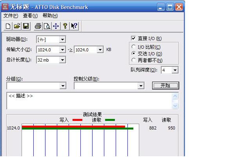
Task: Choose the 两者都不 radio option
Action: click(133, 60)
